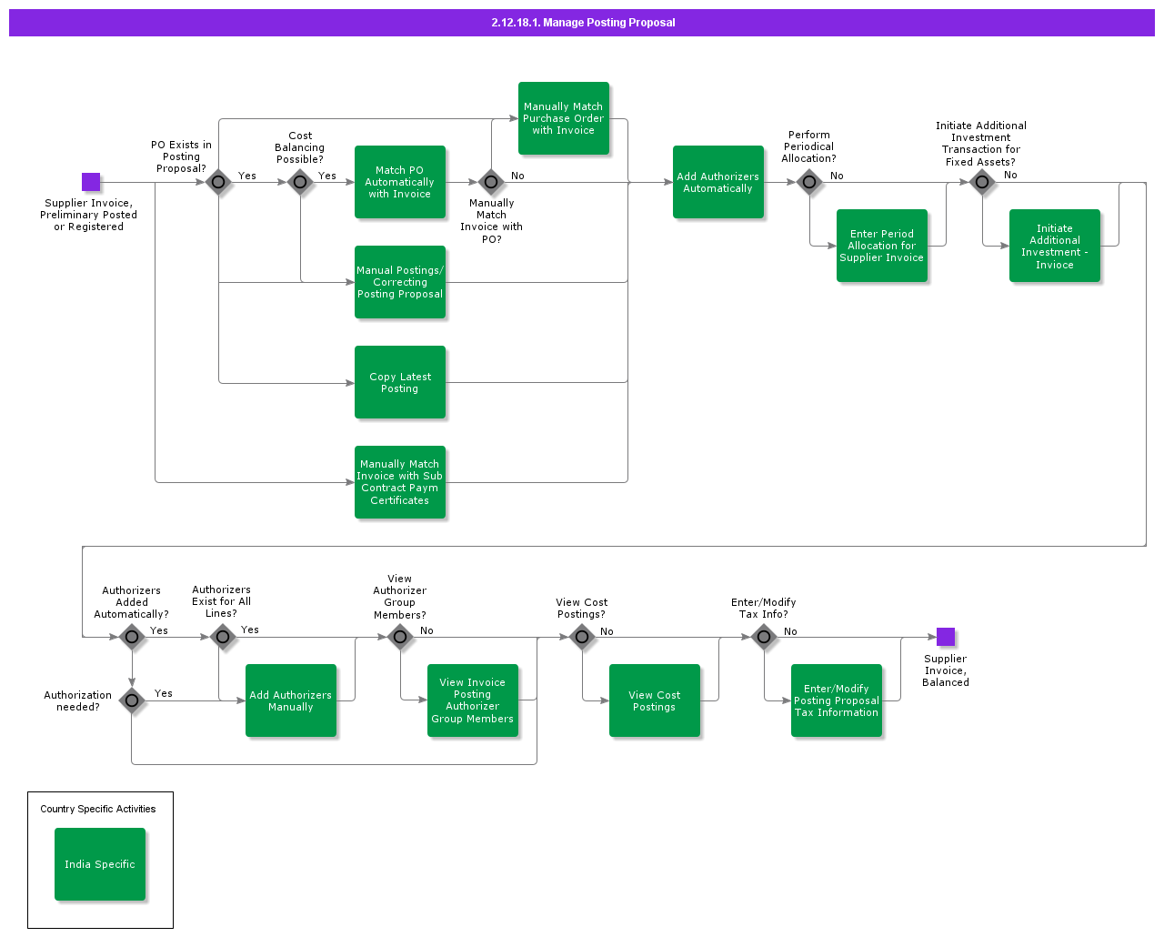Click the View Cost Postings question label

click(x=582, y=609)
